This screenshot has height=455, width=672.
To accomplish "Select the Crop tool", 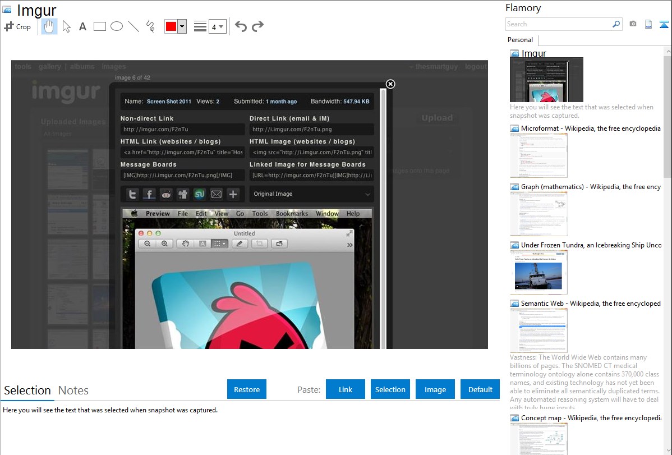I will click(17, 26).
